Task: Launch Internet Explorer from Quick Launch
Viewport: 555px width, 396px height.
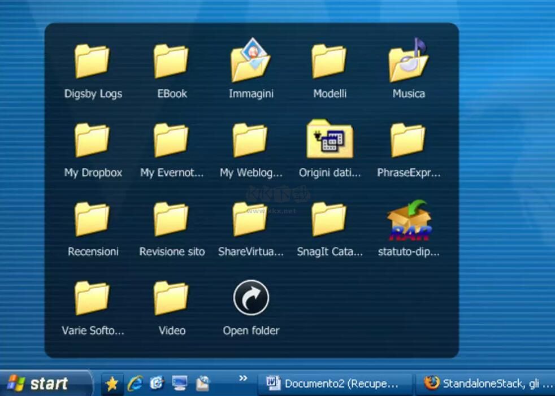Action: 135,384
